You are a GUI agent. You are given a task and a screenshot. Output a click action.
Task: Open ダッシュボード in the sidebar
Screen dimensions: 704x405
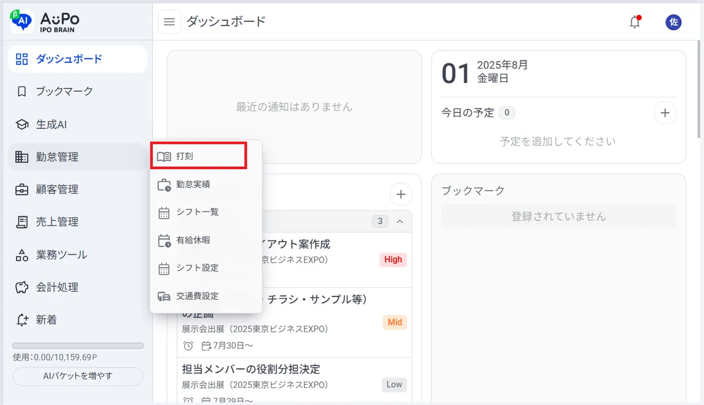pyautogui.click(x=78, y=59)
